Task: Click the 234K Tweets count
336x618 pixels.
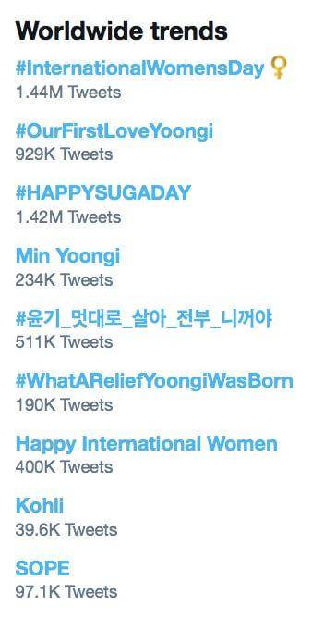Action: point(64,279)
